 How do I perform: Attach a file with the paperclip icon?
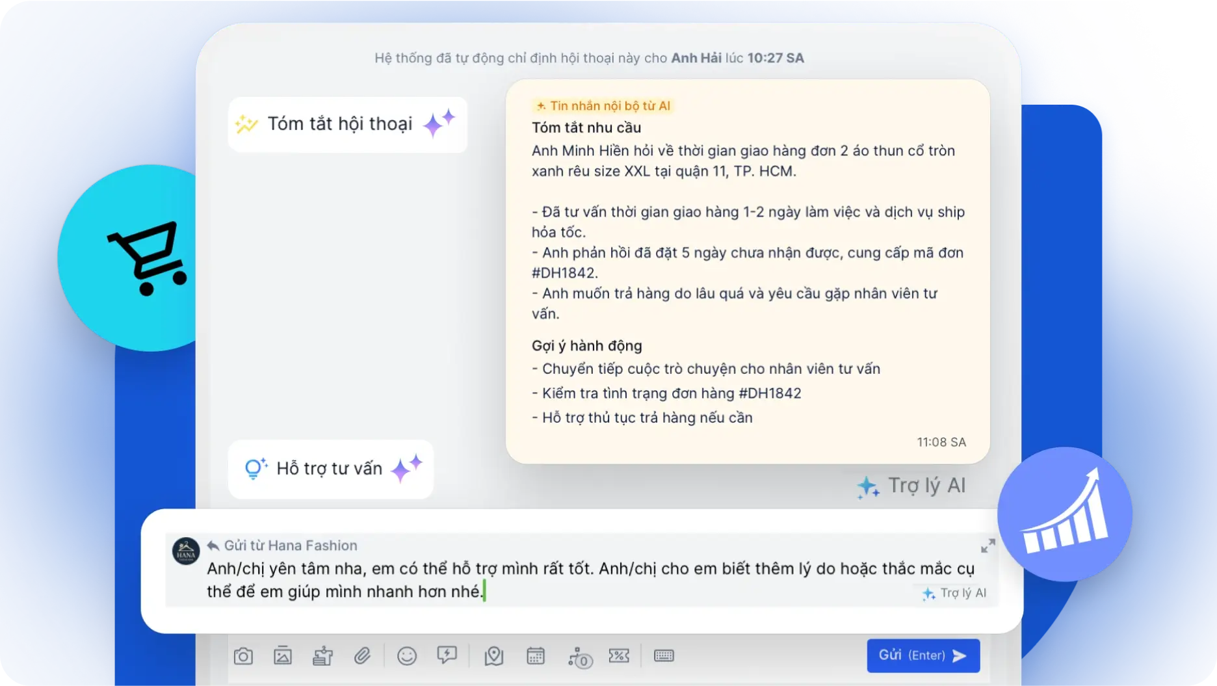click(362, 656)
